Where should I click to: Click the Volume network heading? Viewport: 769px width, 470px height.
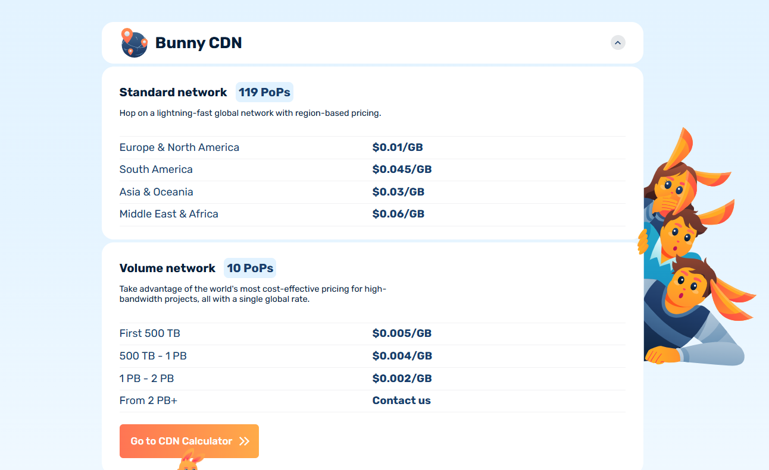[167, 268]
